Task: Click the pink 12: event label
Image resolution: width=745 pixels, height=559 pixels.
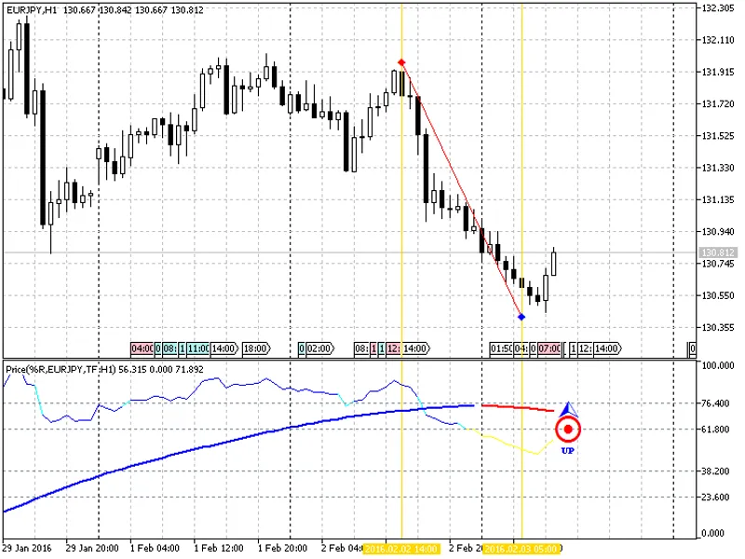Action: point(393,348)
